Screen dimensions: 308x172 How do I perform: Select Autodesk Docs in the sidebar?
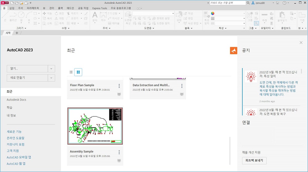pos(16,100)
